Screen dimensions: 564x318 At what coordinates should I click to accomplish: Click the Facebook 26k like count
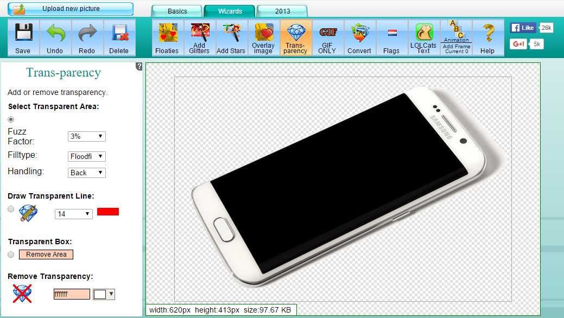547,28
